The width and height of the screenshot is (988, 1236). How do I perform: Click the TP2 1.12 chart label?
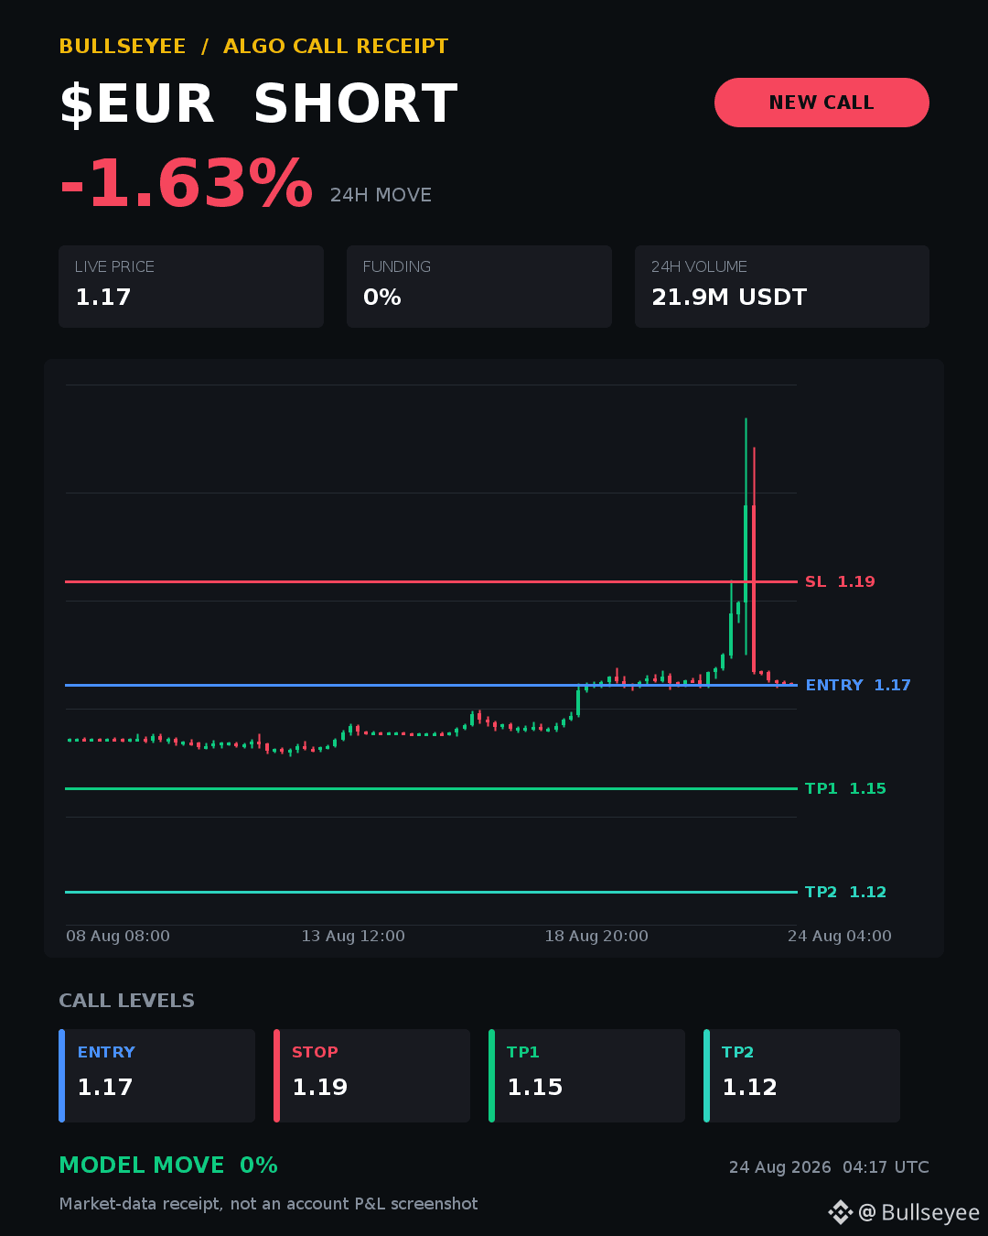[845, 892]
